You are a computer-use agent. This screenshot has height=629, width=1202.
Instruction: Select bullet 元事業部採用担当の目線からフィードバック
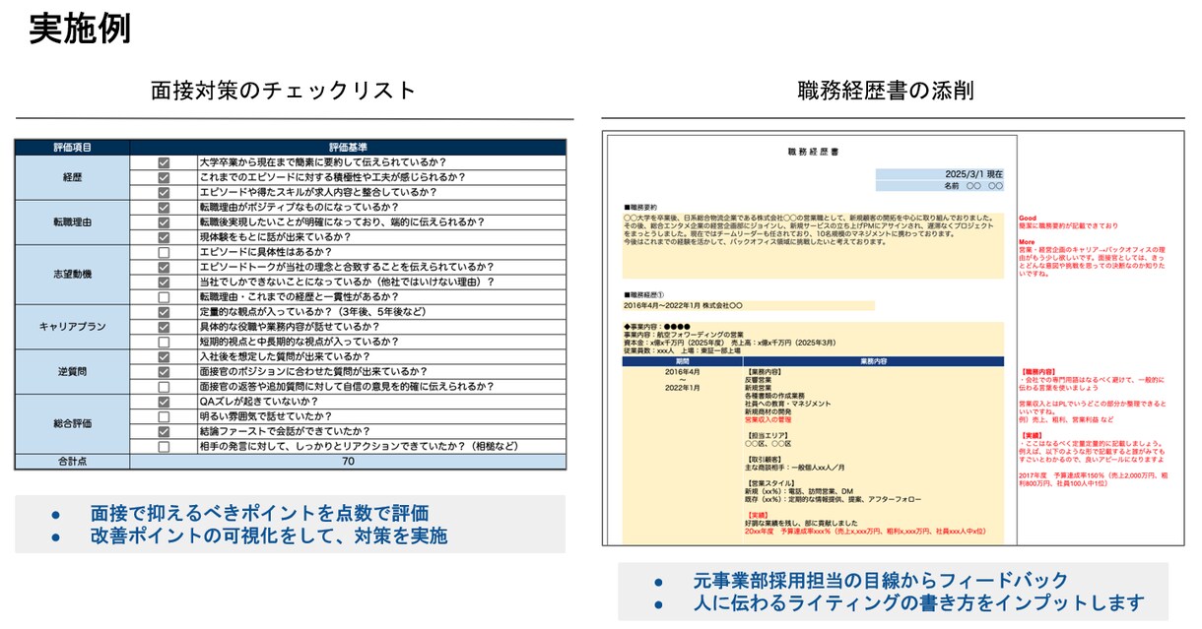pos(881,580)
